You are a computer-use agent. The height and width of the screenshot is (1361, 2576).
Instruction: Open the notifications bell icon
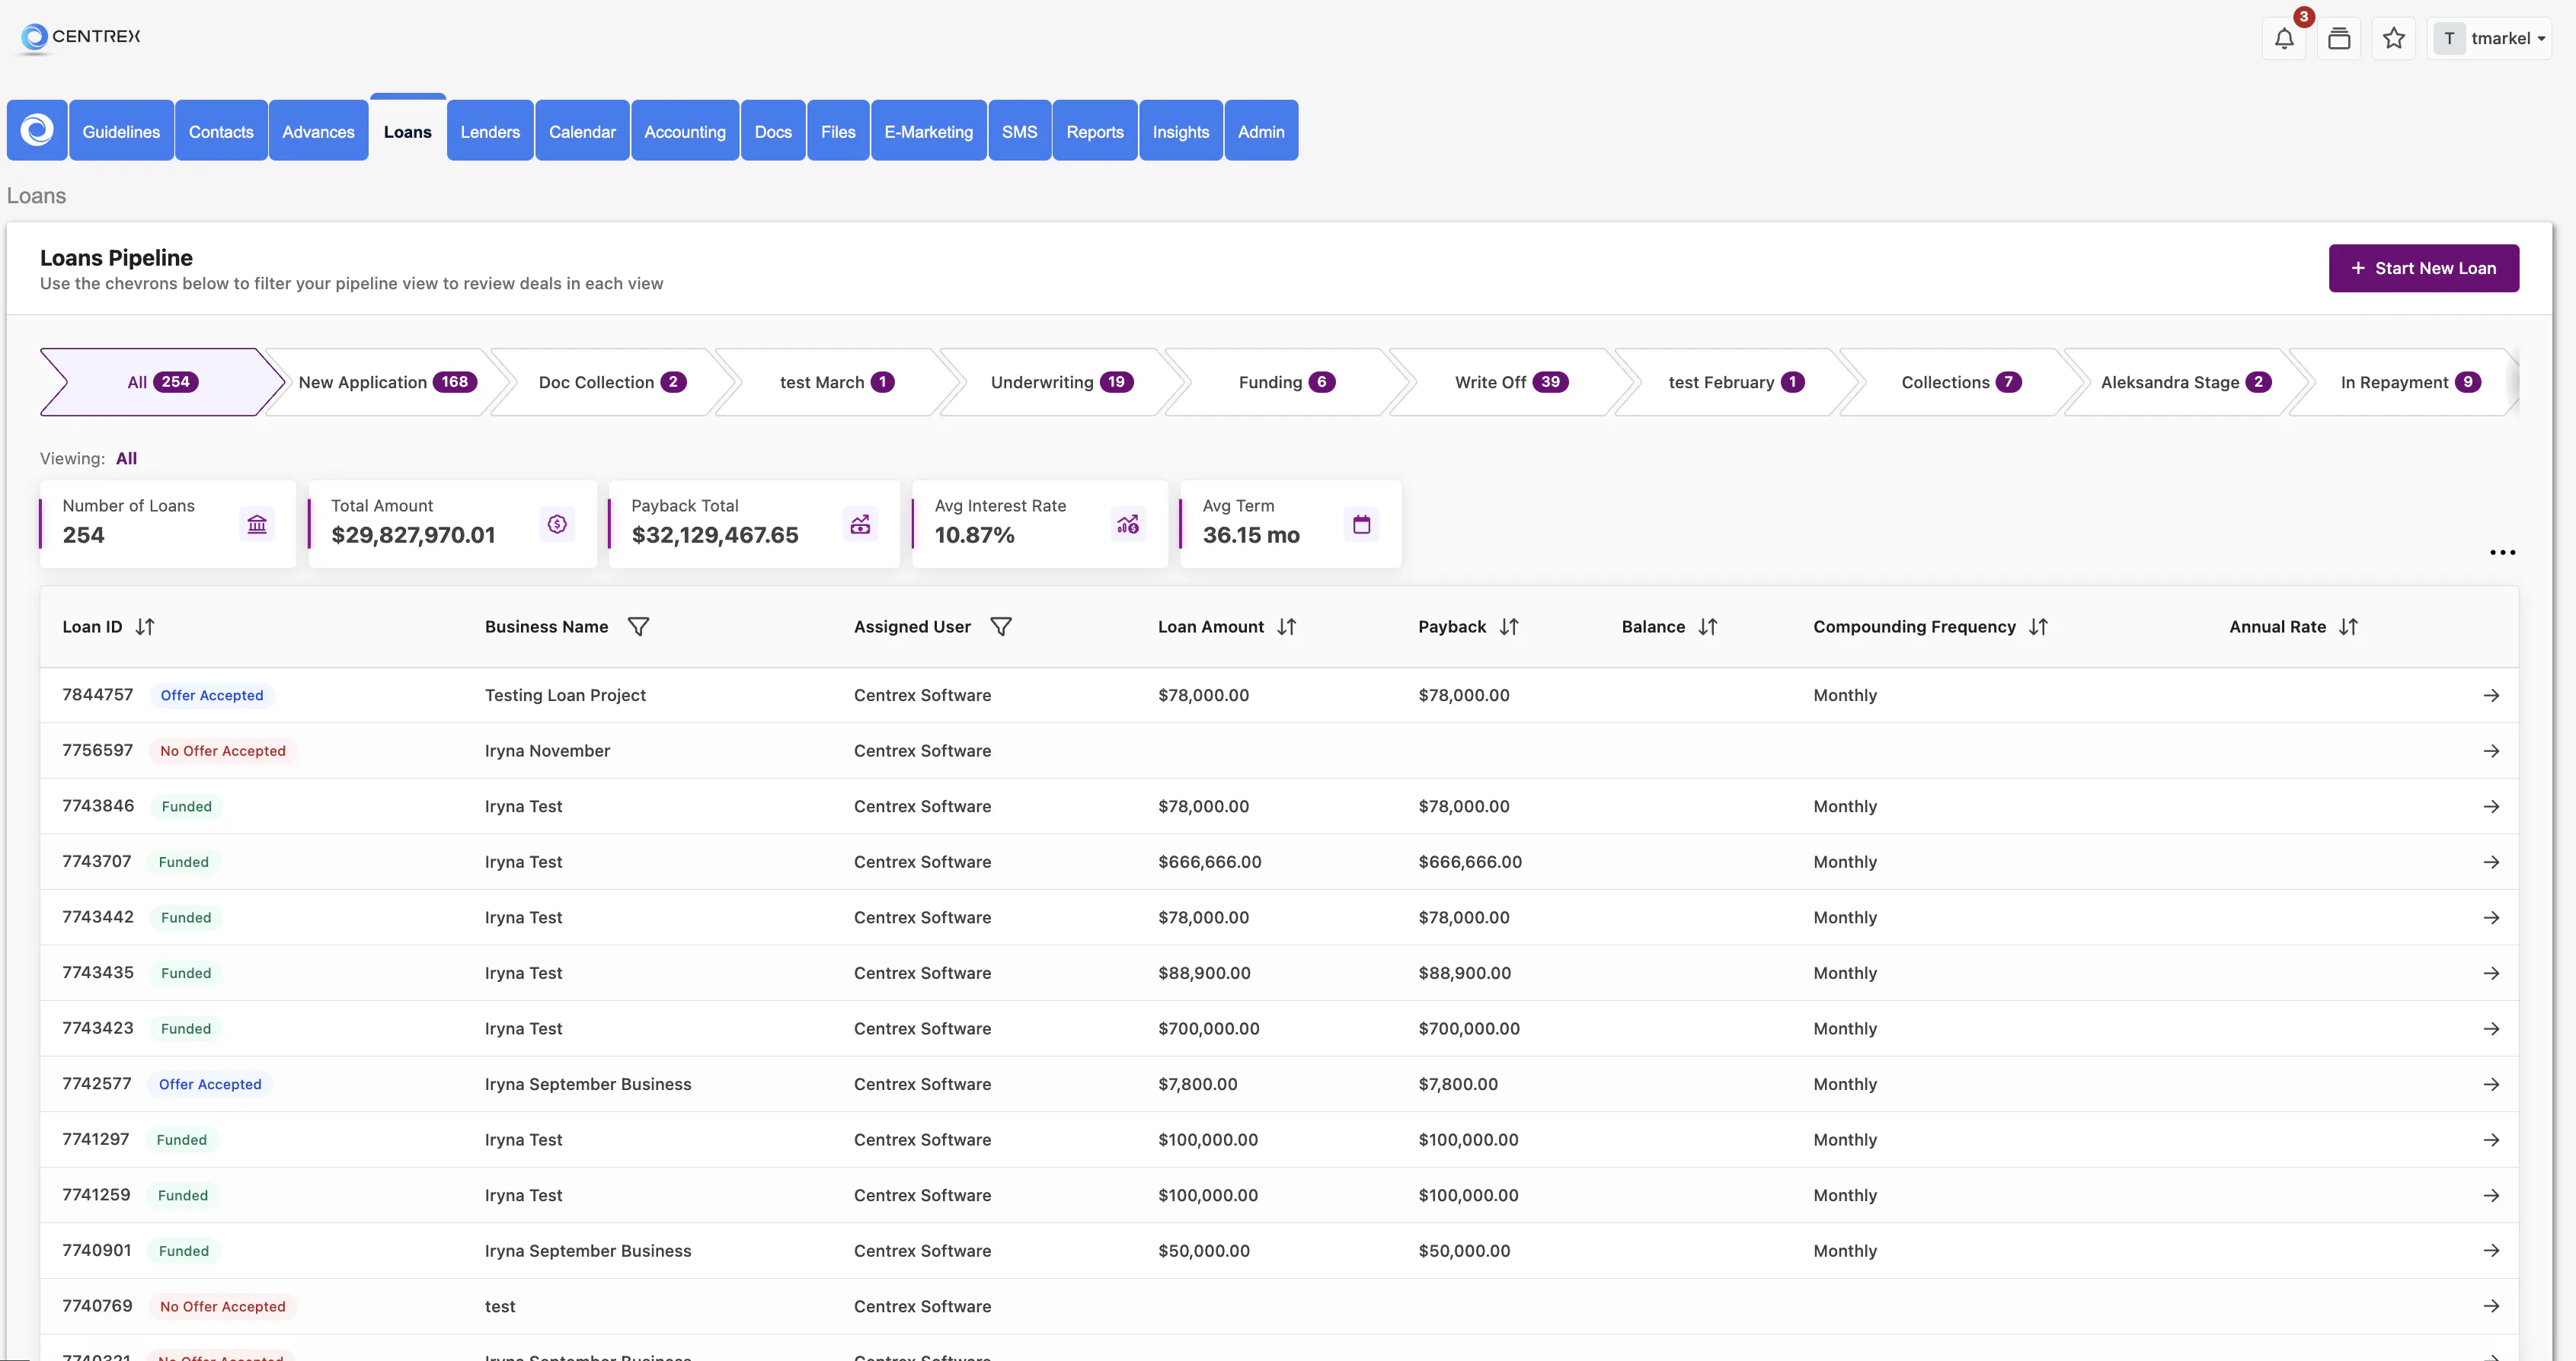point(2284,39)
